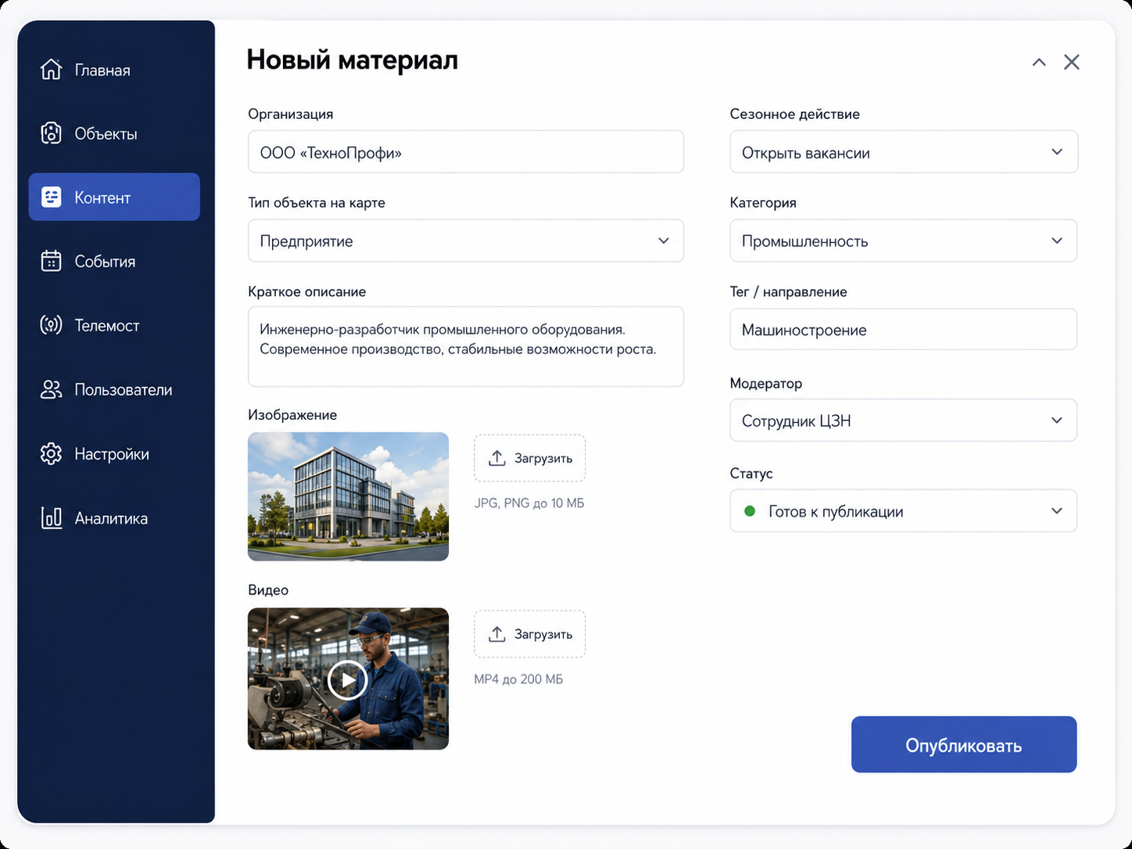This screenshot has width=1132, height=849.
Task: Click the Контент icon in sidebar
Action: tap(51, 197)
